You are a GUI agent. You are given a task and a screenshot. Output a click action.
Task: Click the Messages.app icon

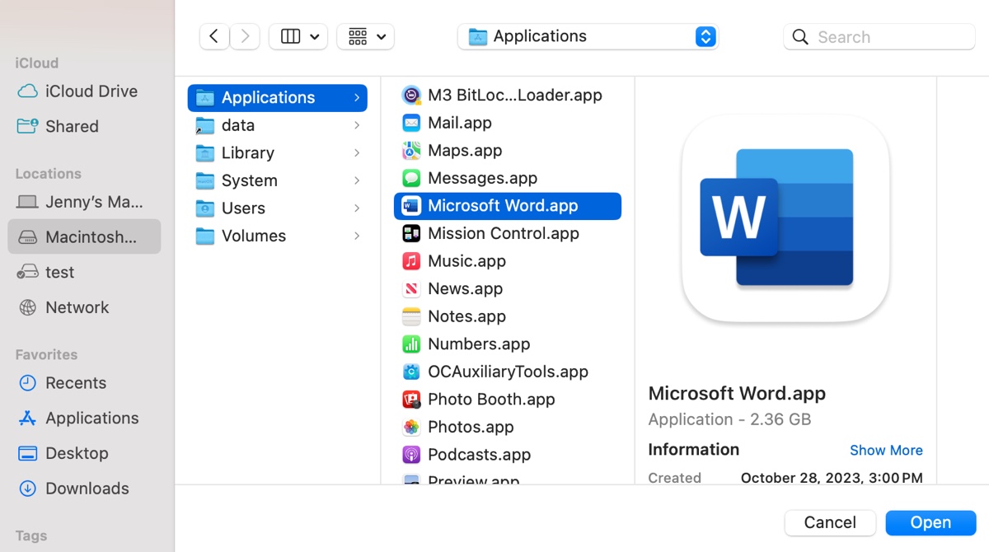click(x=410, y=178)
